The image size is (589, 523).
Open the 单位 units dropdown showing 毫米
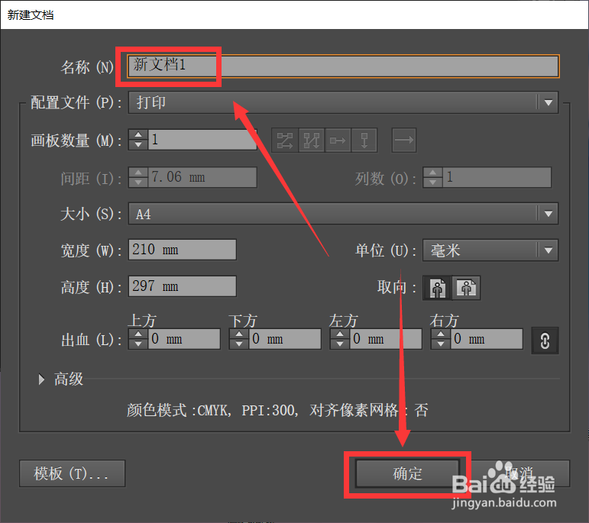[x=490, y=250]
